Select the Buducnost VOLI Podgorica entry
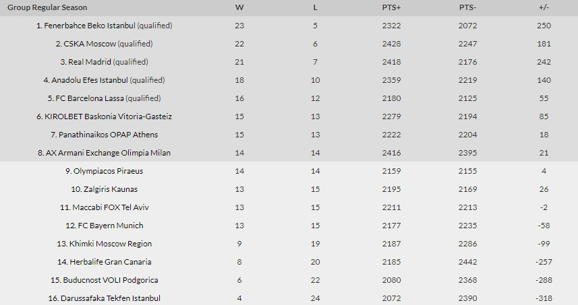Viewport: 578px width, 305px height. (x=110, y=280)
